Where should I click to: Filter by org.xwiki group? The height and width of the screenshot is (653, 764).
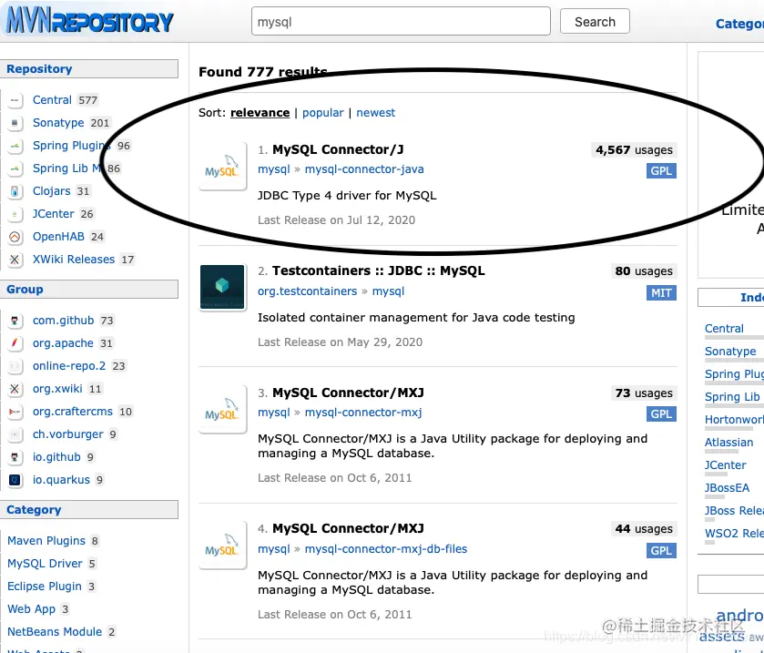[57, 388]
